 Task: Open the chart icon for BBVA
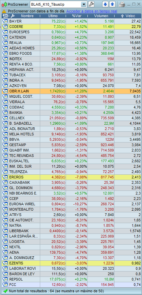tap(4, 139)
